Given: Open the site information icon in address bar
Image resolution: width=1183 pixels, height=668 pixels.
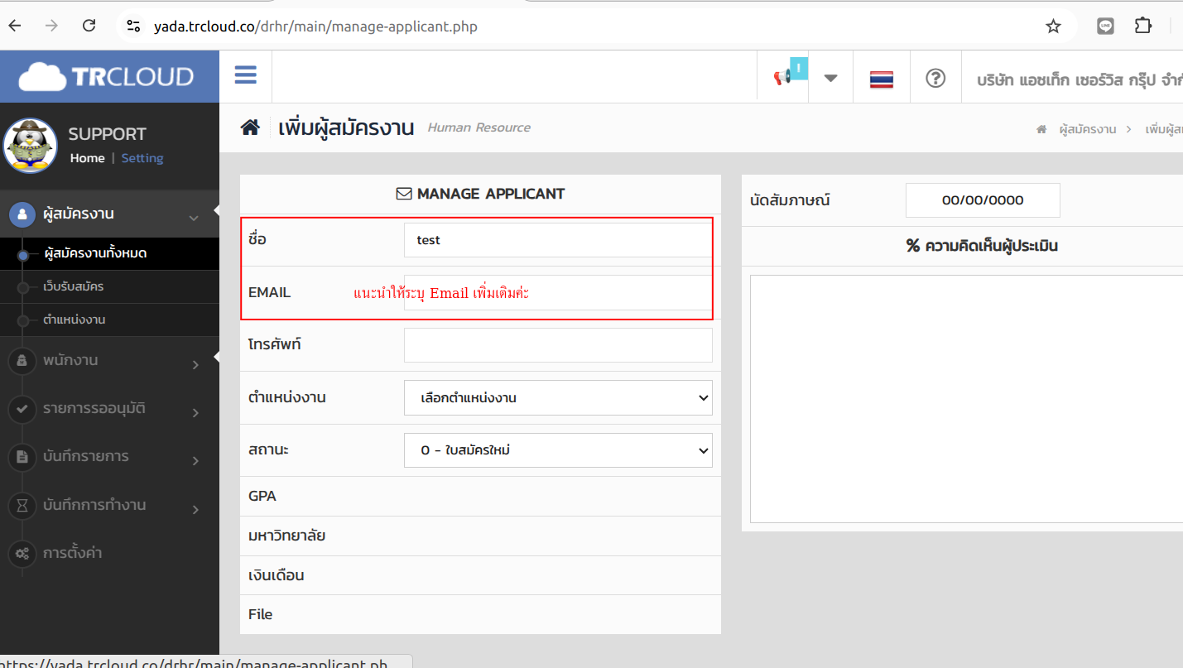Looking at the screenshot, I should pos(133,26).
